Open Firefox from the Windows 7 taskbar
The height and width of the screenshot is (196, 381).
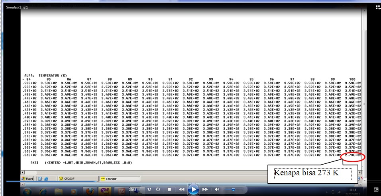tap(90, 191)
